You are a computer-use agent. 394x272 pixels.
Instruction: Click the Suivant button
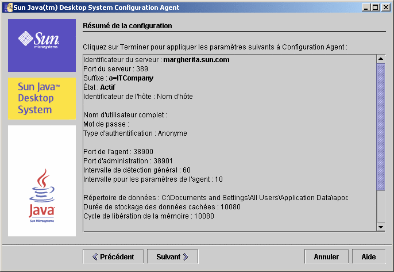click(x=173, y=256)
